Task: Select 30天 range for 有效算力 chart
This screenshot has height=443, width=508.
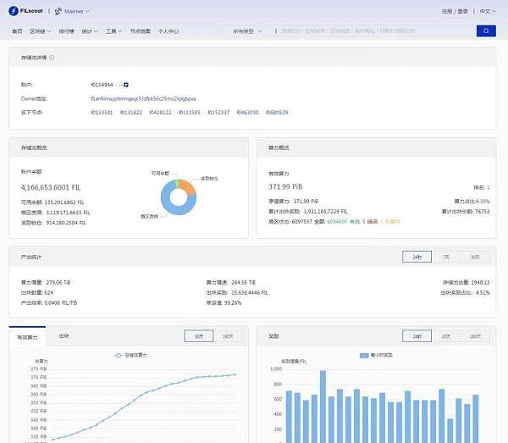Action: pyautogui.click(x=199, y=336)
